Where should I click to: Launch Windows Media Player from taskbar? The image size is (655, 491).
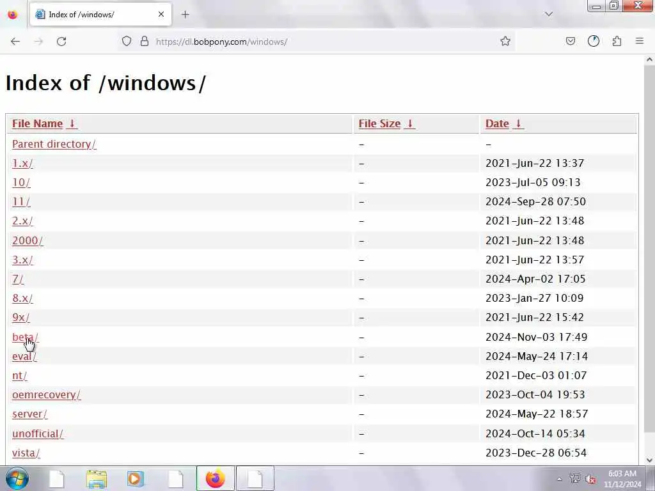[x=136, y=478]
